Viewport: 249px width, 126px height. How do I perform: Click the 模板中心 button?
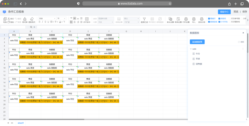(224, 12)
